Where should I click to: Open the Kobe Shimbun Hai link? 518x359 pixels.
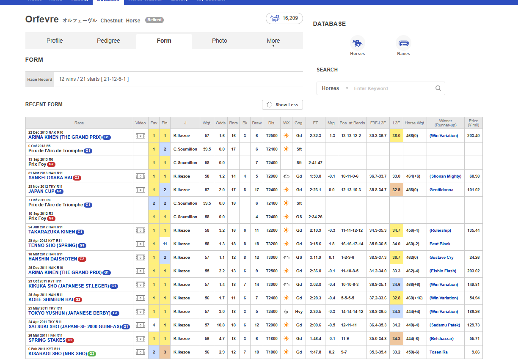click(x=51, y=300)
